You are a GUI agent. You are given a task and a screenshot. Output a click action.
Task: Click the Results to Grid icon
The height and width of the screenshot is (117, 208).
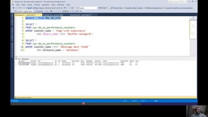(66, 11)
